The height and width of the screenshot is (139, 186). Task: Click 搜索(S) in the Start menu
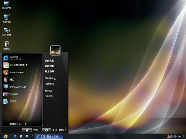48,91
